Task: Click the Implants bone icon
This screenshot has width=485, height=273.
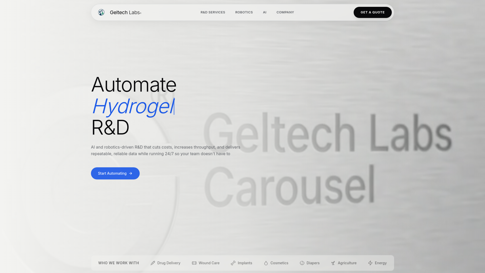Action: (233, 263)
